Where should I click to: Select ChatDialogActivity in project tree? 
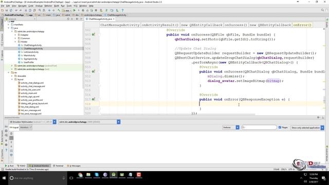pyautogui.click(x=32, y=45)
